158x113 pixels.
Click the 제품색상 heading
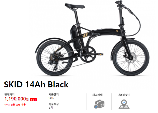53,104
